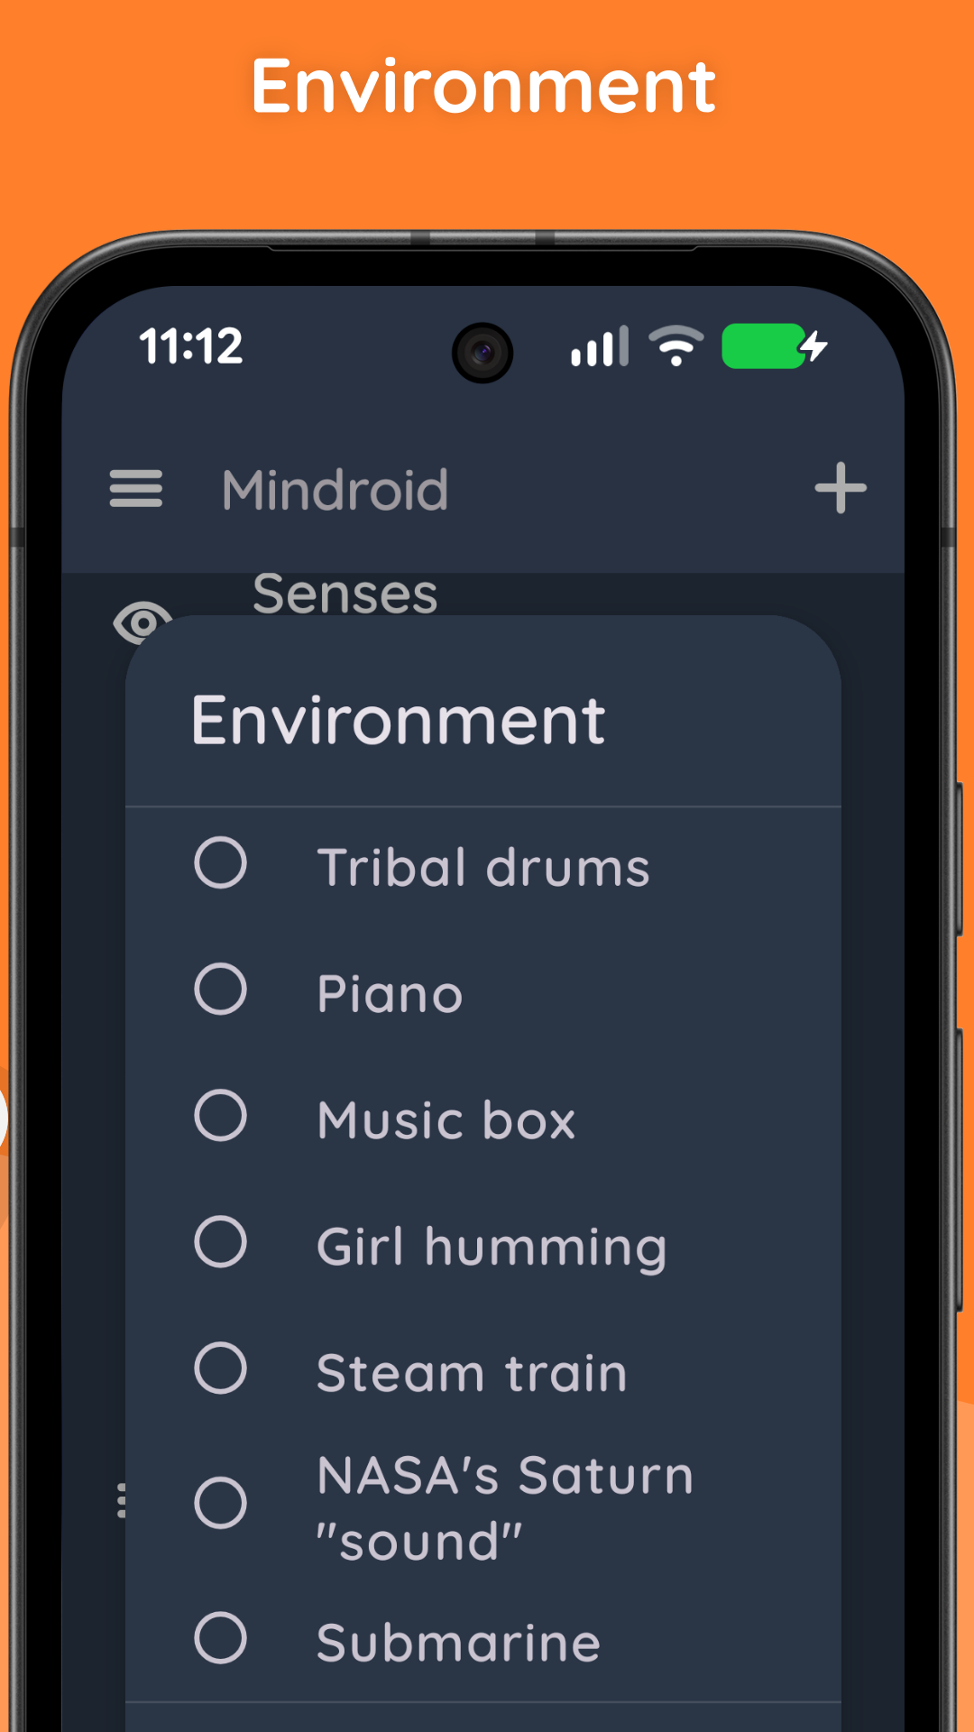Tap the Senses section header
This screenshot has height=1732, width=974.
pos(345,594)
